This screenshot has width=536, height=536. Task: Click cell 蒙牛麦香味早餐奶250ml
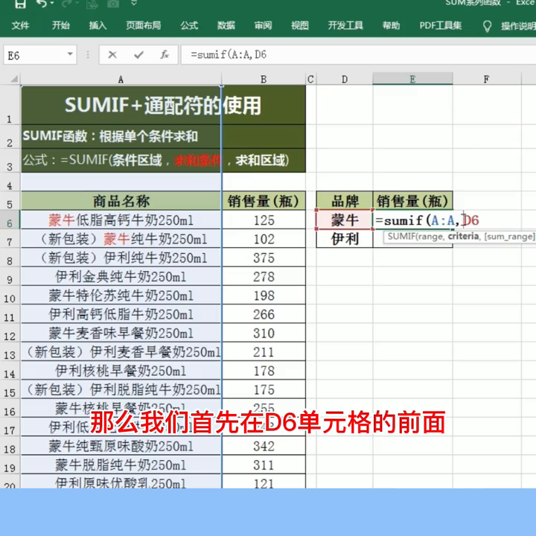coord(121,333)
